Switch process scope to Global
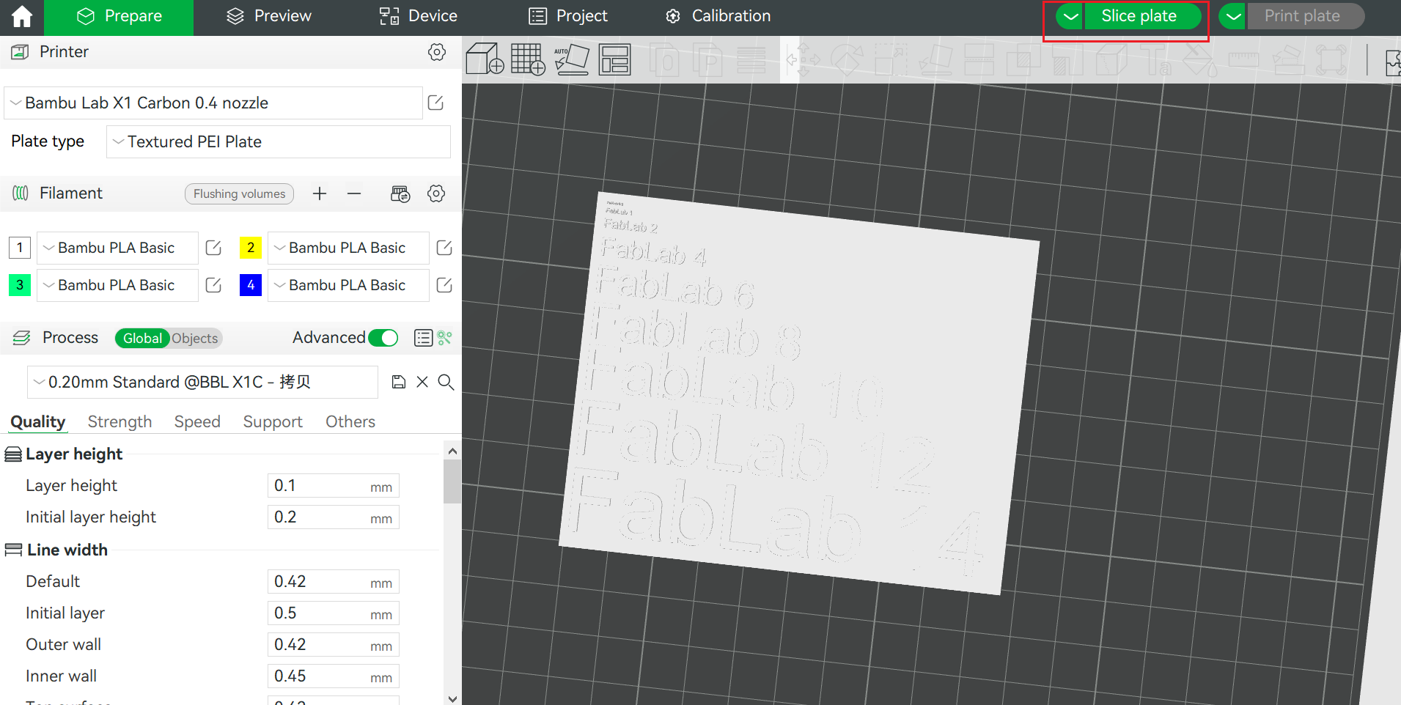The image size is (1401, 705). [142, 338]
